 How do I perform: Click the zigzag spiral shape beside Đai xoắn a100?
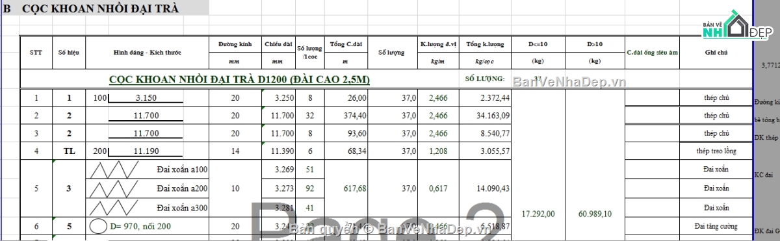click(x=114, y=168)
